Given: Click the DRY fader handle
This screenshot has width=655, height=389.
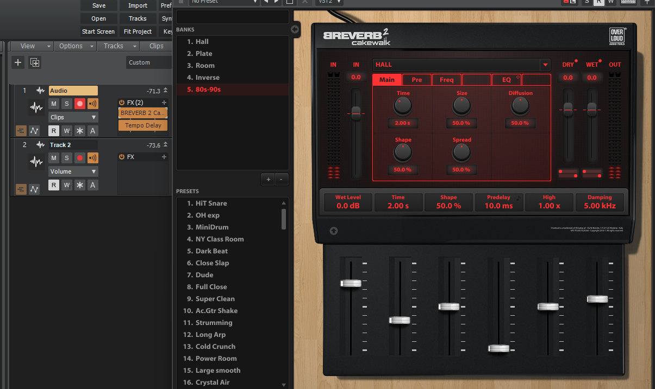Looking at the screenshot, I should pos(568,109).
